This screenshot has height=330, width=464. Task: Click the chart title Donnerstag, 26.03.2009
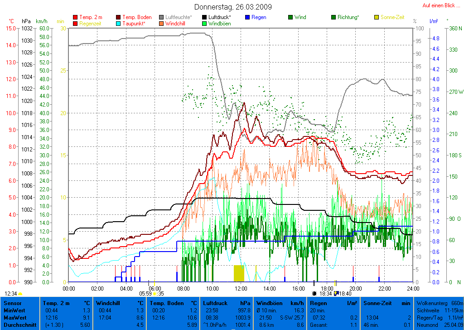tap(233, 7)
